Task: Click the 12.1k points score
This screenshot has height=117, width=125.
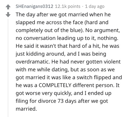Action: click(x=67, y=6)
